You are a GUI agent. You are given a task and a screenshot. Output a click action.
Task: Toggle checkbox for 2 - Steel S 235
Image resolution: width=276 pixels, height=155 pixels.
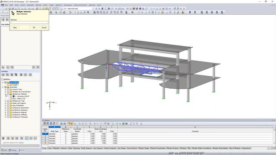pyautogui.click(x=11, y=99)
